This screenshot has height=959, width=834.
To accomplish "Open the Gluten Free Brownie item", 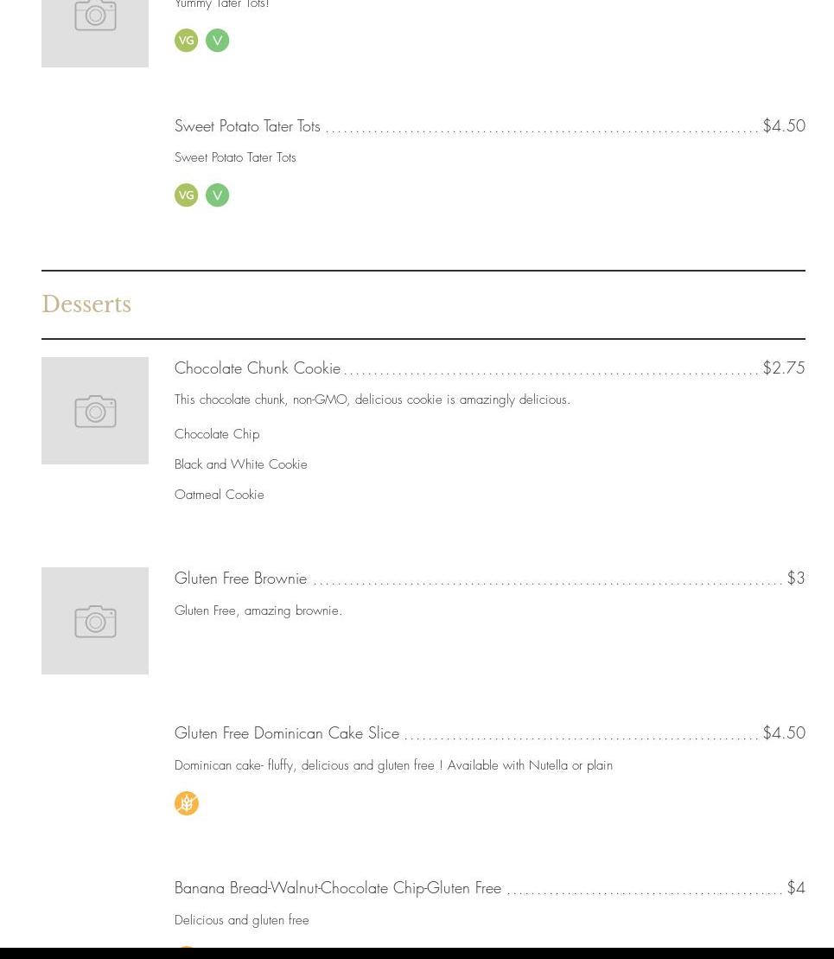I will coord(240,579).
